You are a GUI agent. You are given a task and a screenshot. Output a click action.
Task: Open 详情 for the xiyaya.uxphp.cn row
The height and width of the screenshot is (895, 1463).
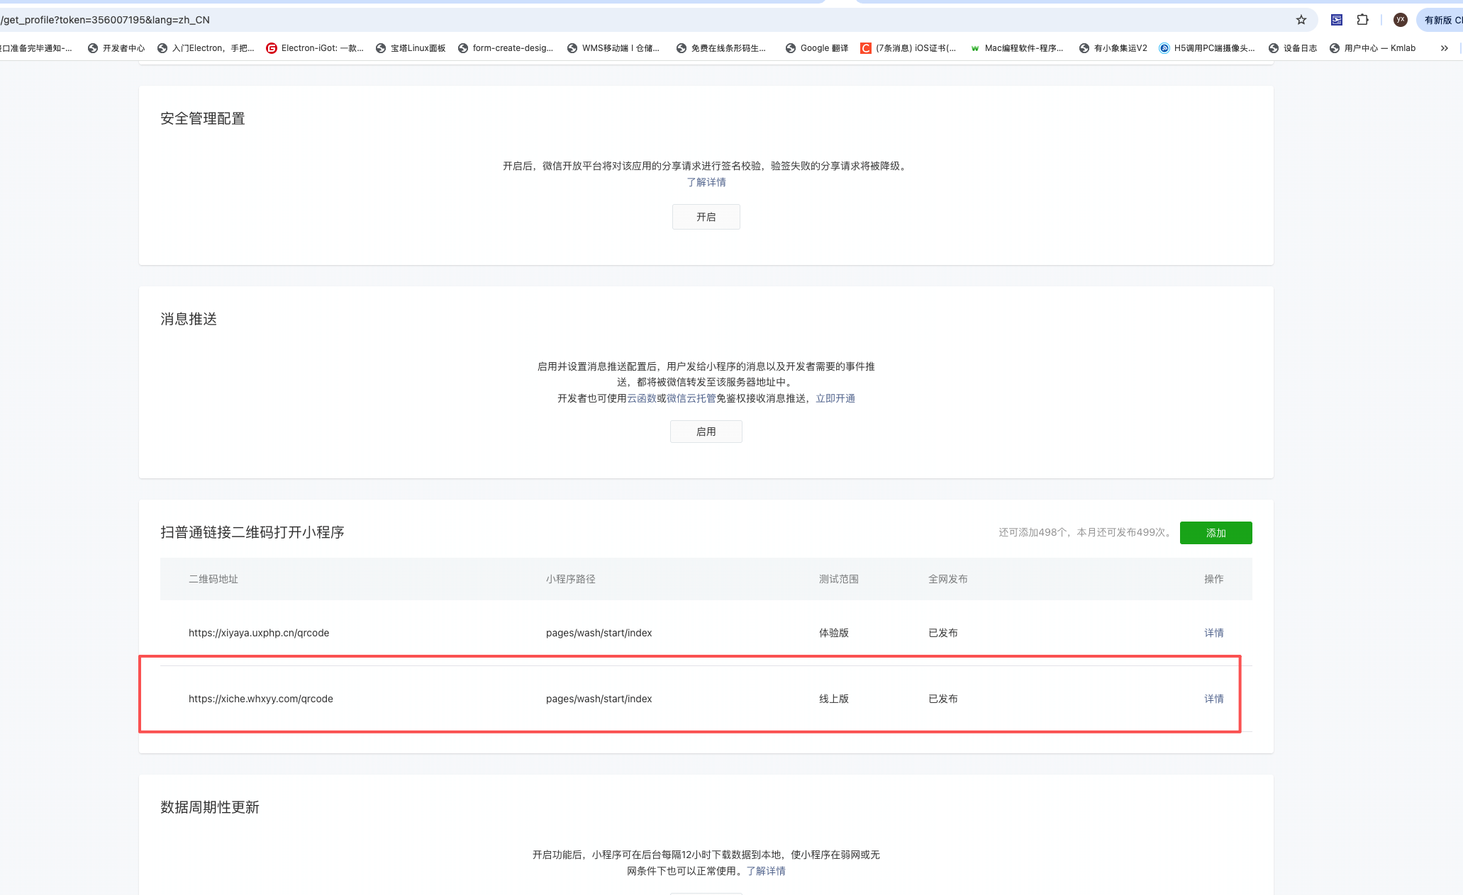(1213, 633)
